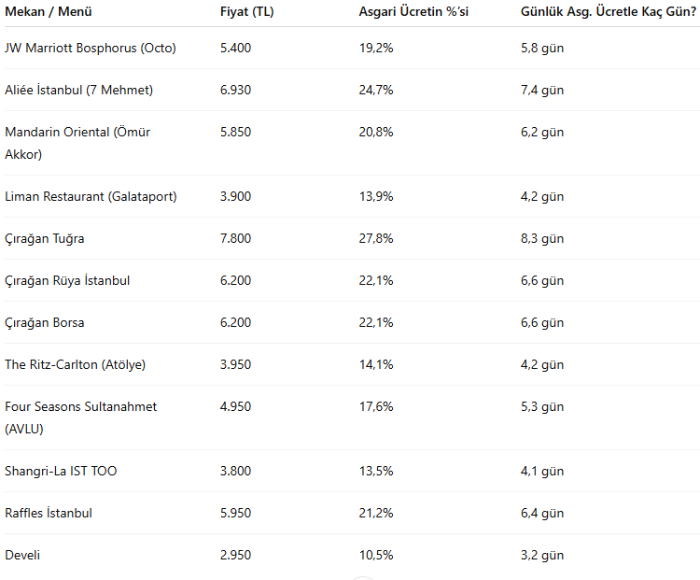This screenshot has width=700, height=580.
Task: Select the Mandarin Oriental (Ömür Akkor) cell
Action: point(77,143)
